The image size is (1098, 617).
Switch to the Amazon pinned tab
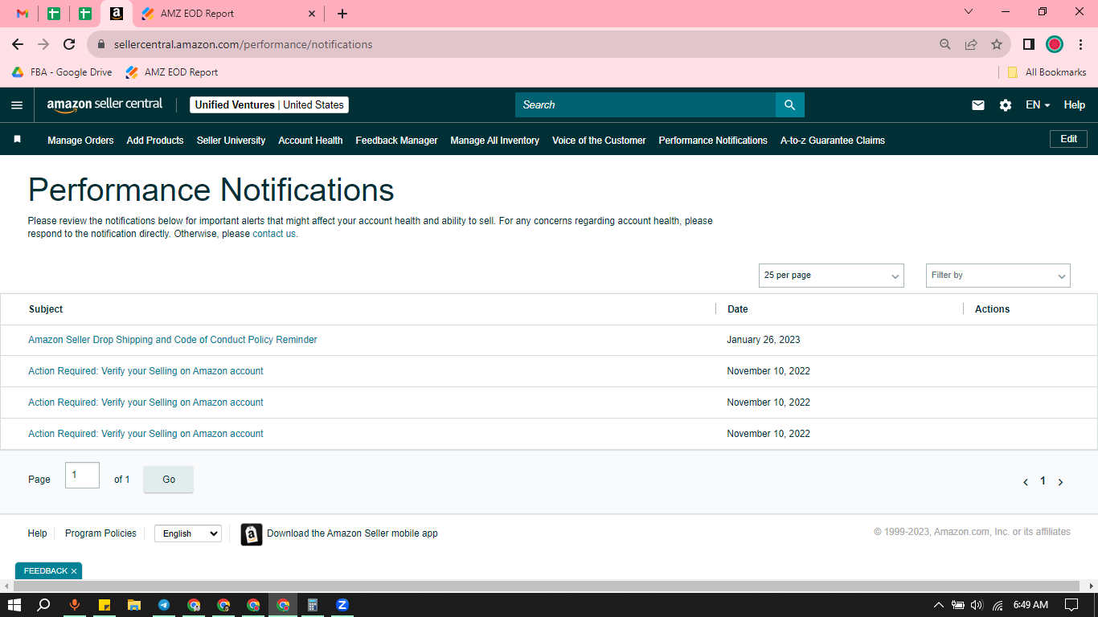point(117,14)
